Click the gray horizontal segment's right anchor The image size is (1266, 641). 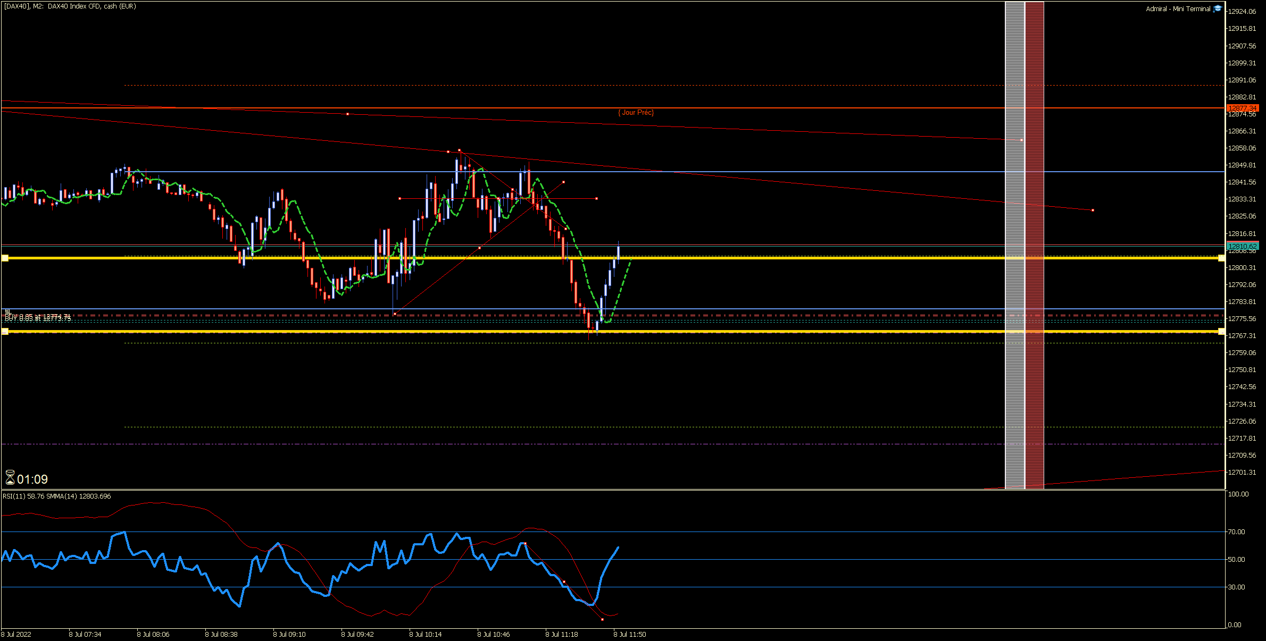point(596,199)
